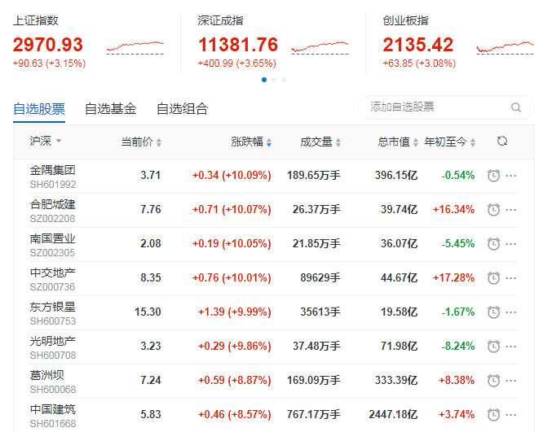Set alarm reminder for 葛洲坝

493,381
